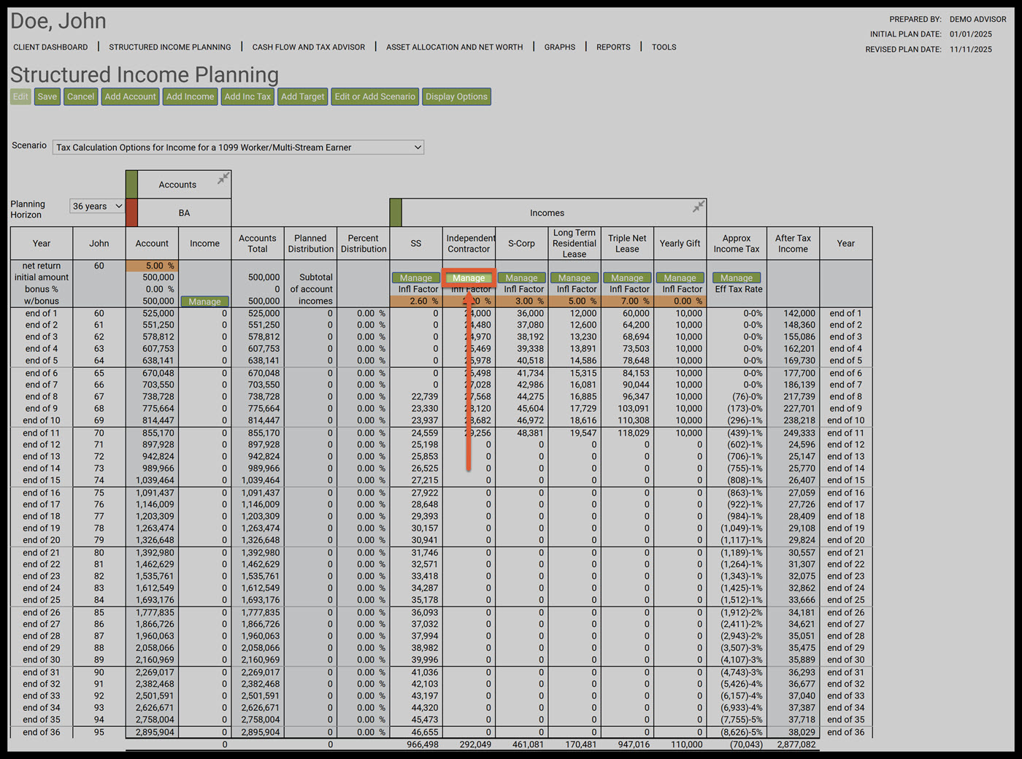Manage the Independent Contractor income
Screen dimensions: 1022x759
469,278
